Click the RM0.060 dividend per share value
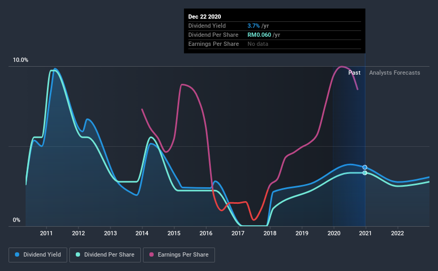 pos(259,35)
